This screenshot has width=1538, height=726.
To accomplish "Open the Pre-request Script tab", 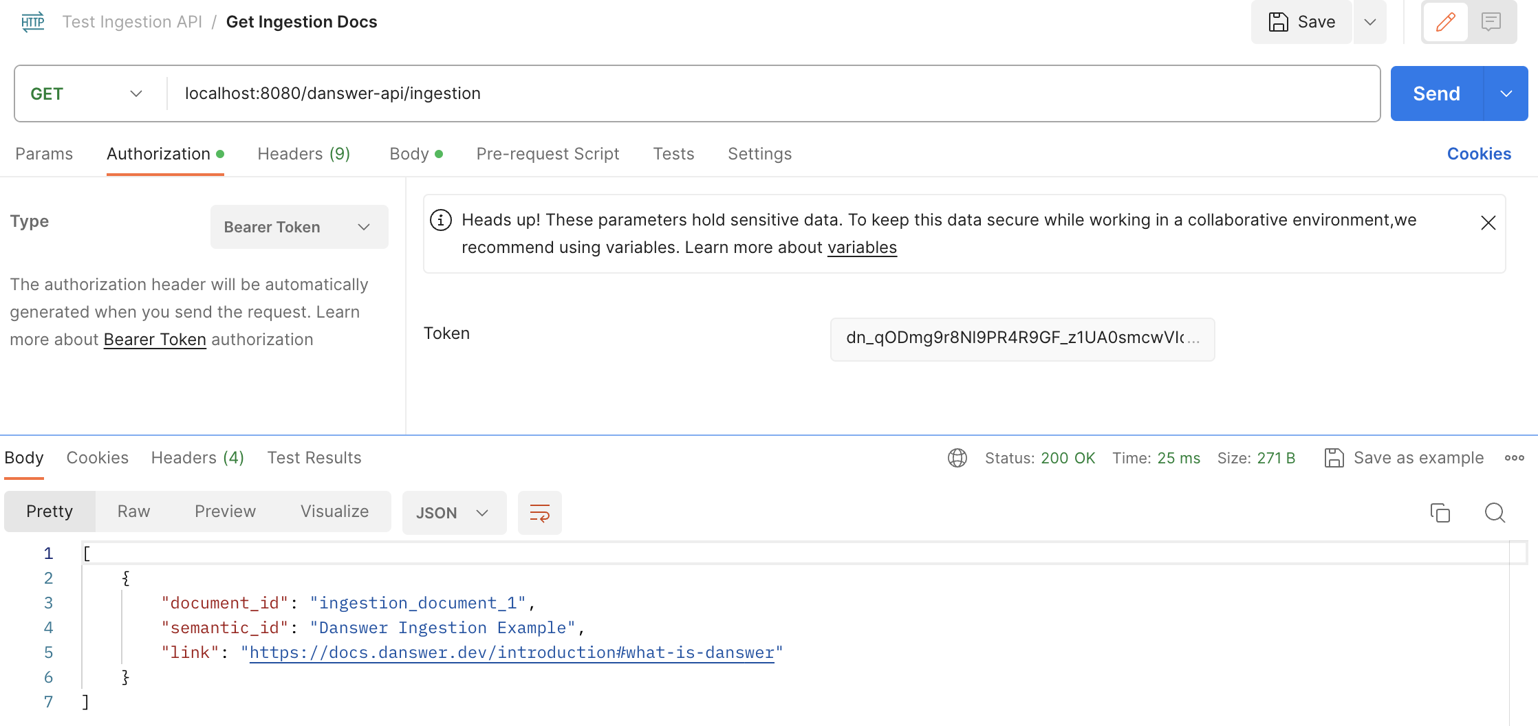I will [x=548, y=154].
